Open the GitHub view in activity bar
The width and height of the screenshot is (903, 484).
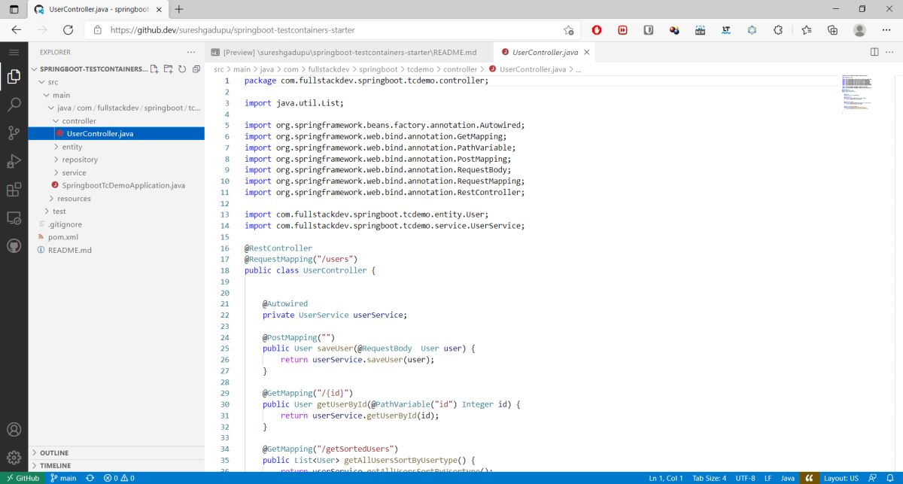(x=14, y=246)
